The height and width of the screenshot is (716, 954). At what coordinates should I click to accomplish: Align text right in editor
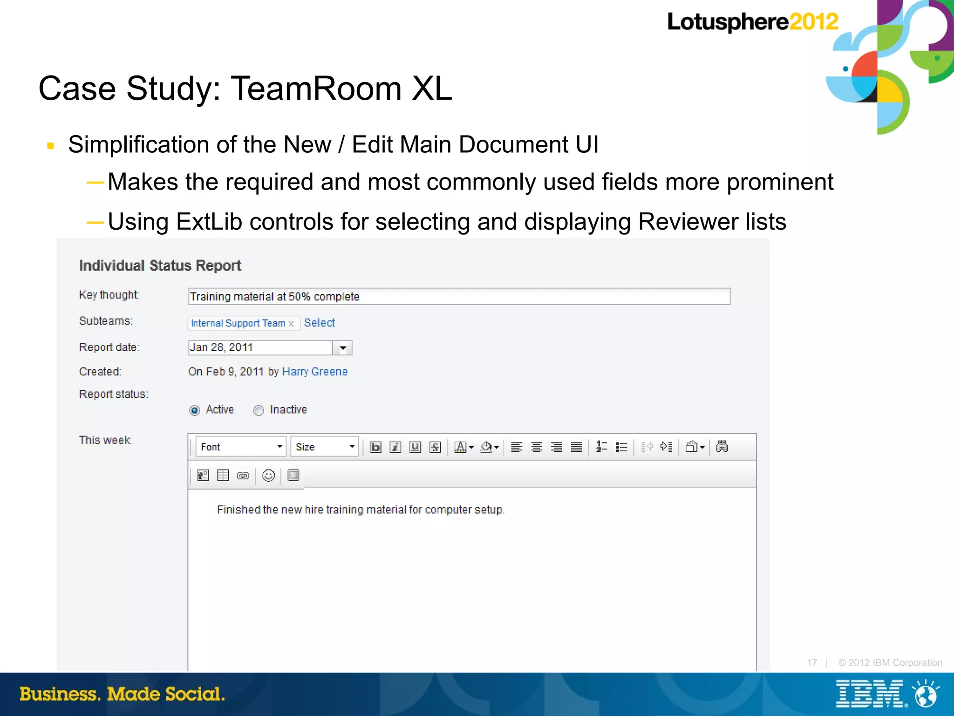point(556,447)
